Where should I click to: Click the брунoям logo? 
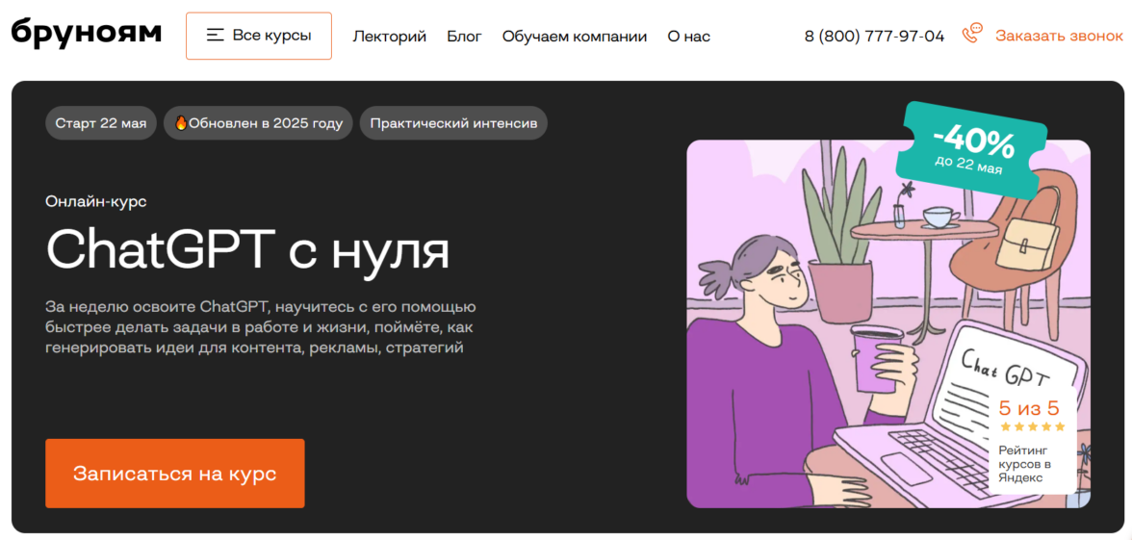click(x=86, y=34)
